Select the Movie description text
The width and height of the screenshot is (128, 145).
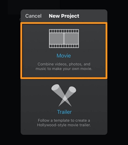[x=64, y=66]
